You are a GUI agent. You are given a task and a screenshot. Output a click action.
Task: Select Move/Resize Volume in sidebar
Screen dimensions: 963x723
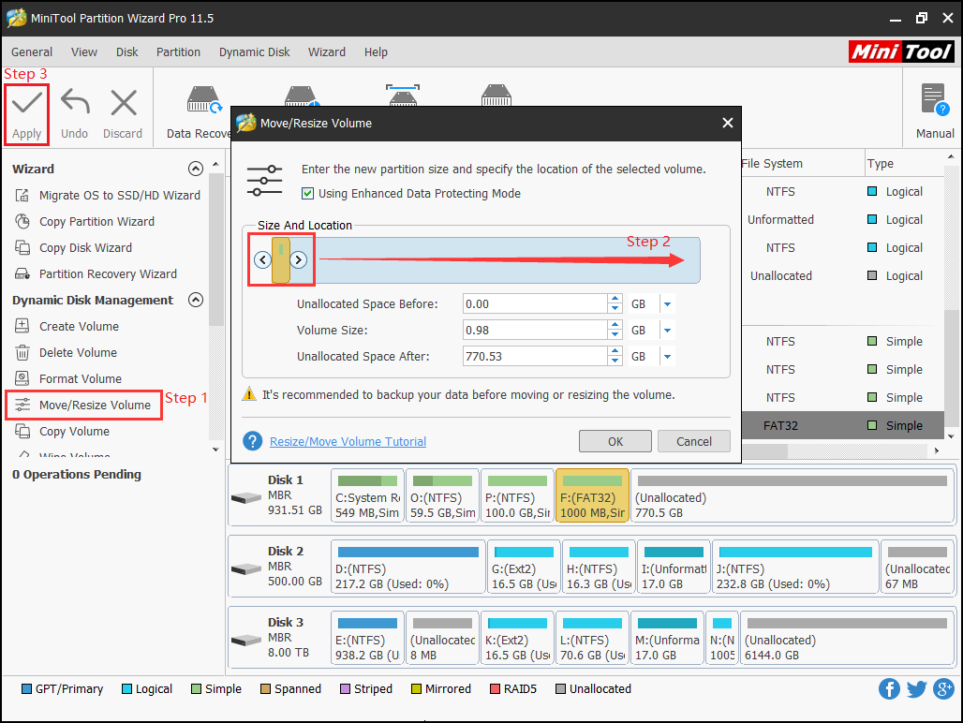point(83,406)
